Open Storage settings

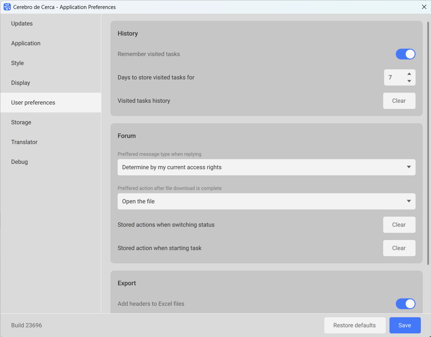21,123
